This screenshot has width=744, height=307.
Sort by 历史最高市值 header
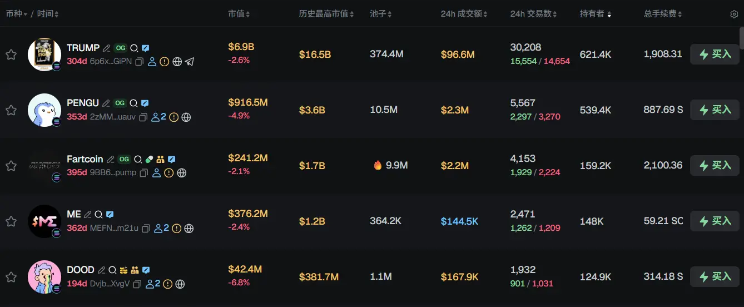326,14
